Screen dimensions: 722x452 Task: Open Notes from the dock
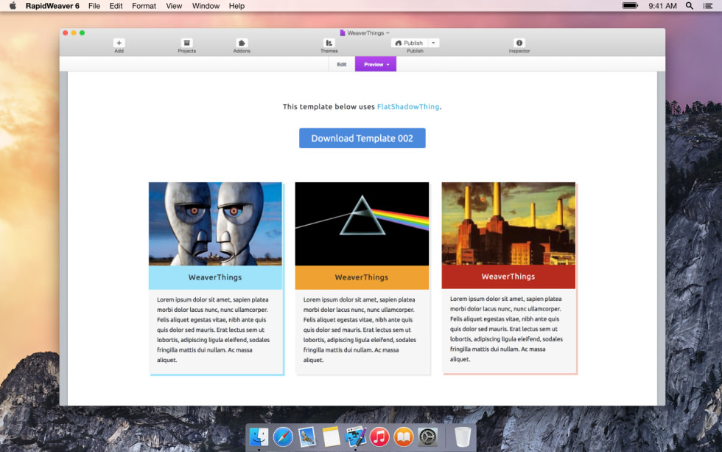(x=331, y=437)
